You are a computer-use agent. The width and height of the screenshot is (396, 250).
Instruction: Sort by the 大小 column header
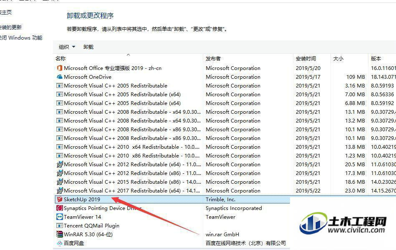(x=338, y=58)
